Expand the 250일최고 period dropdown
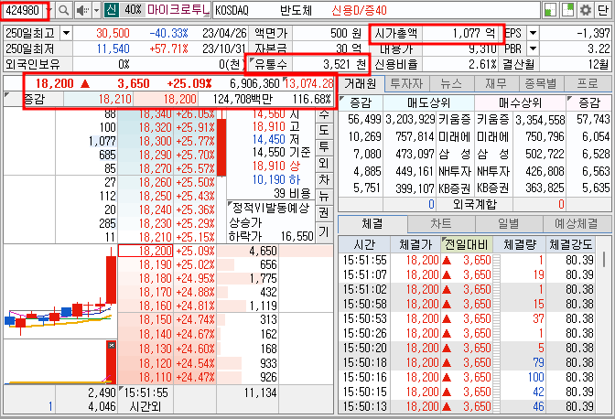615x419 pixels. [66, 33]
